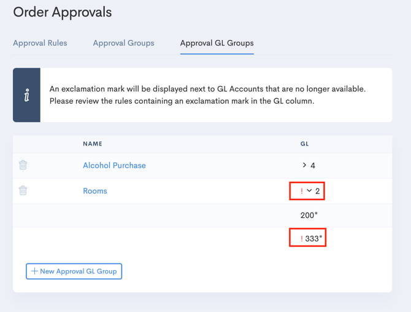Expand the Alcohol Purchase GL list chevron

click(304, 165)
